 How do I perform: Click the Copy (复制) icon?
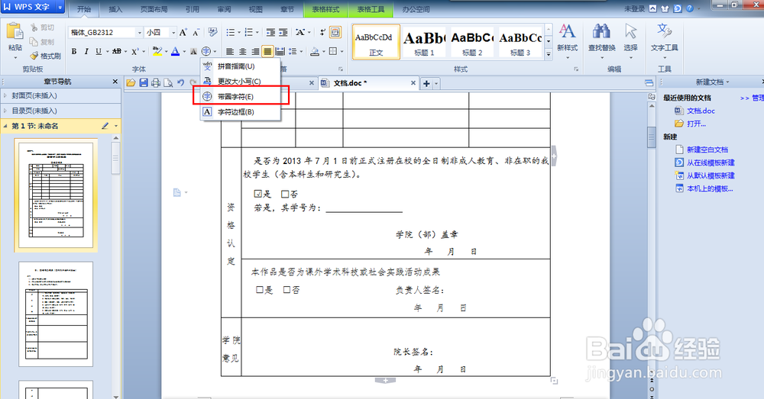[34, 42]
